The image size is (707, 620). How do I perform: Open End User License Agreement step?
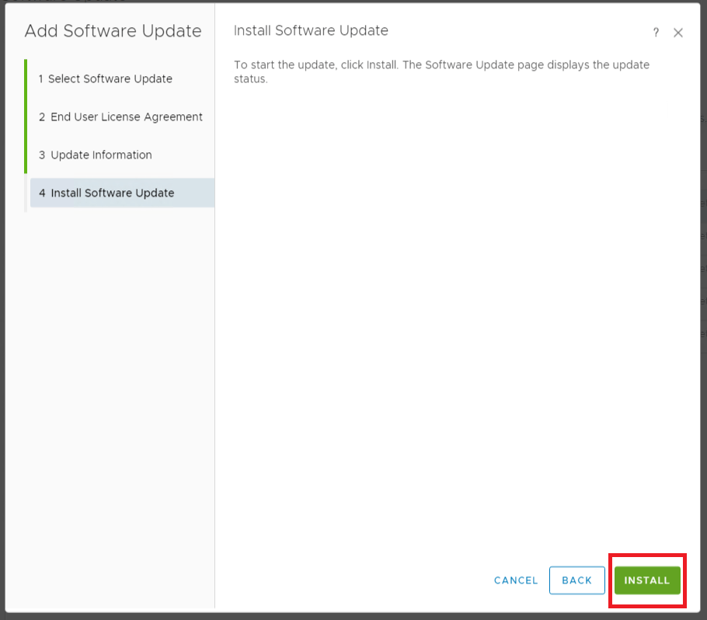coord(126,117)
